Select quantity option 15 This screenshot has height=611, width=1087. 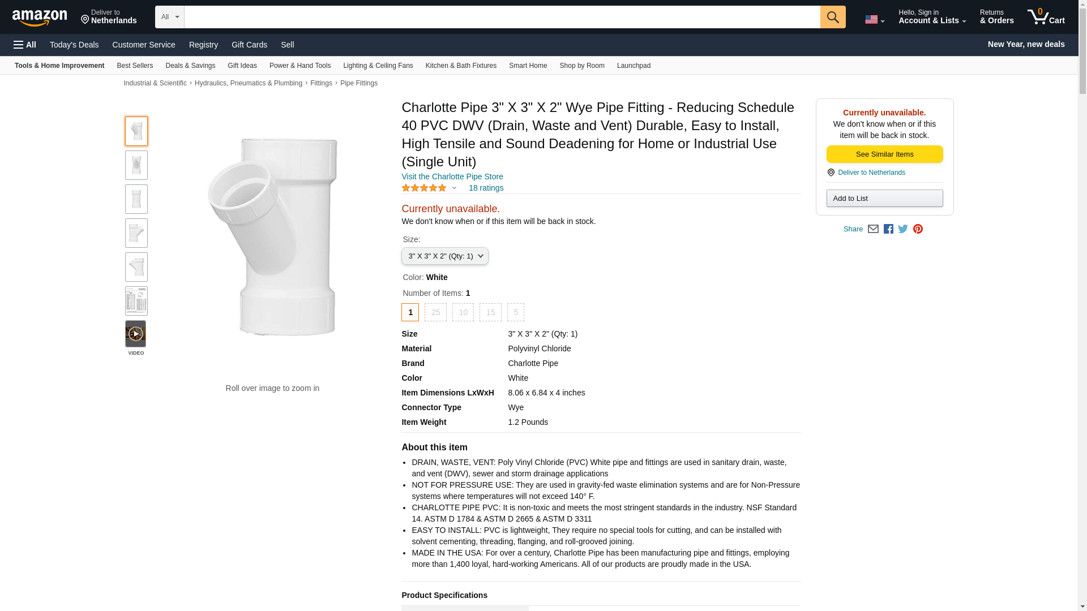point(490,312)
